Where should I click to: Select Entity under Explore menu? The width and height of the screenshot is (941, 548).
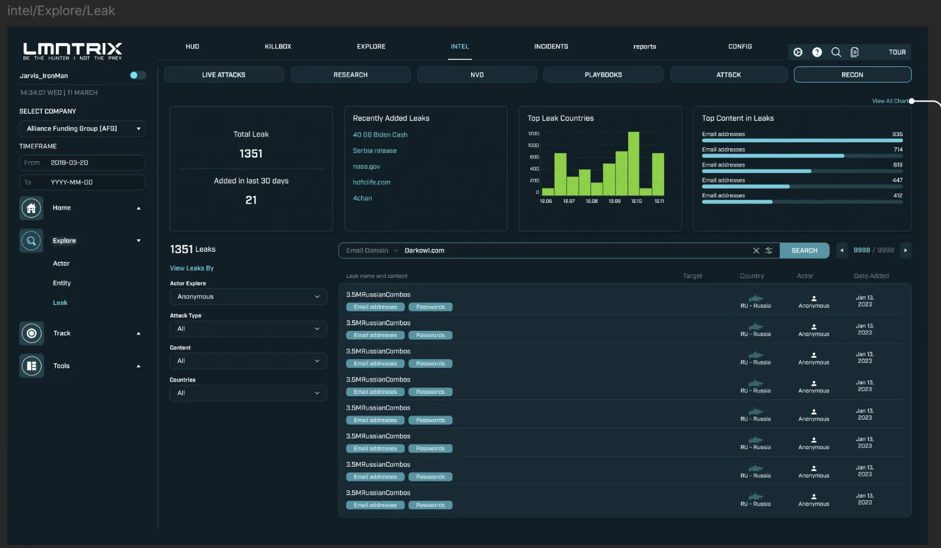62,283
